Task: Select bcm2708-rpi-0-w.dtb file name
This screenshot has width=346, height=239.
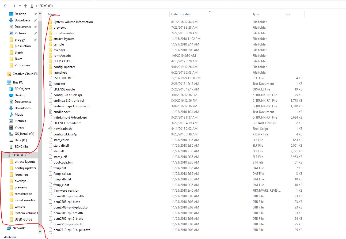Action: (69, 196)
